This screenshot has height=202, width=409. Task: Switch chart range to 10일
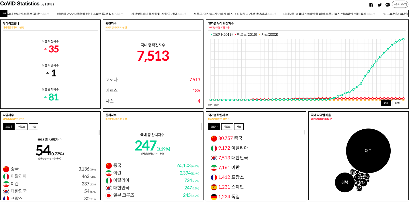point(397,103)
